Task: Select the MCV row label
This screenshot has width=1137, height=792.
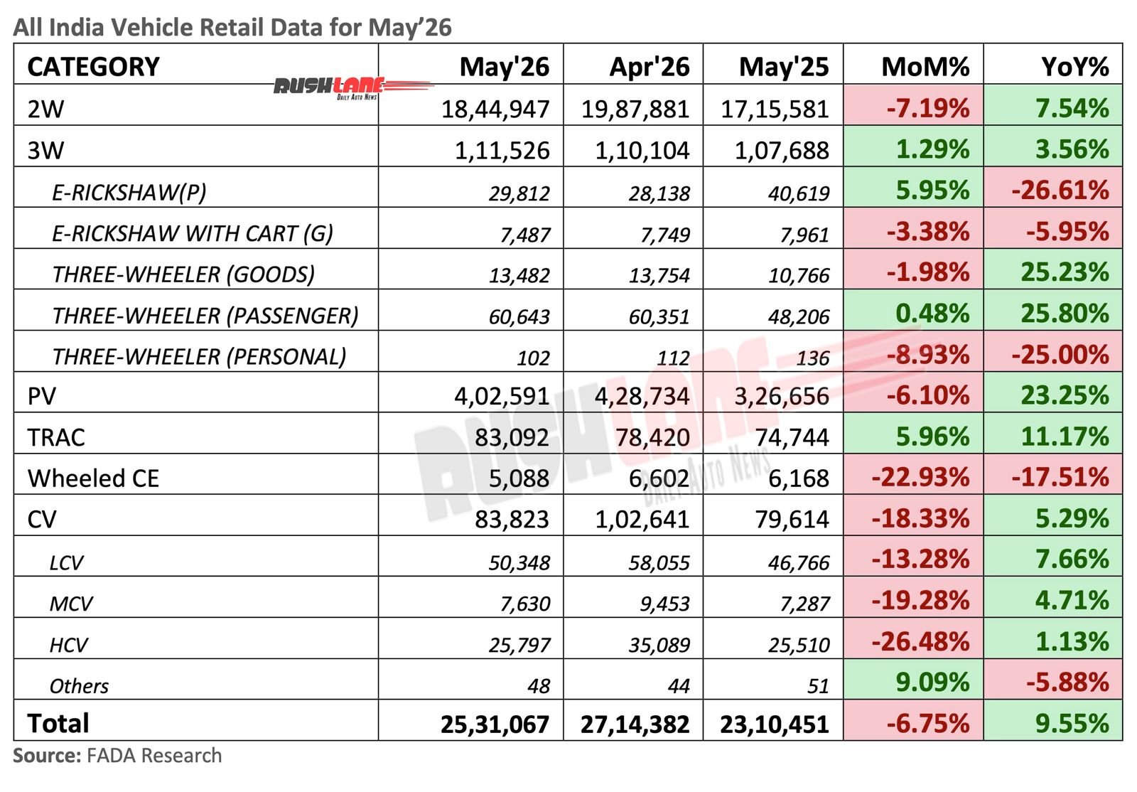Action: (x=71, y=604)
